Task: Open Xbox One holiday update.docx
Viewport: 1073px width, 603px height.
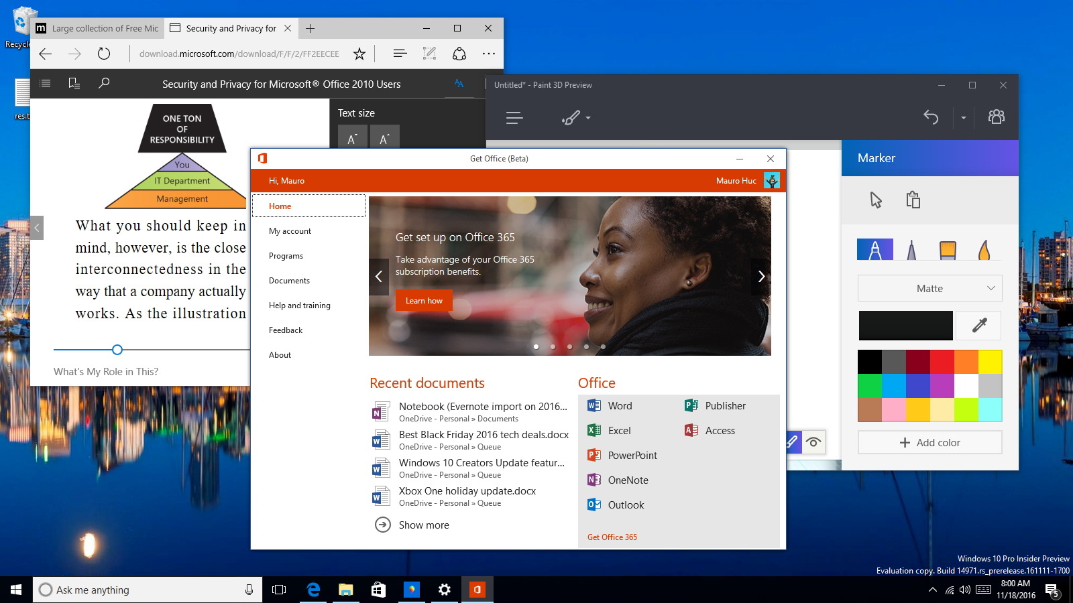Action: click(x=454, y=496)
